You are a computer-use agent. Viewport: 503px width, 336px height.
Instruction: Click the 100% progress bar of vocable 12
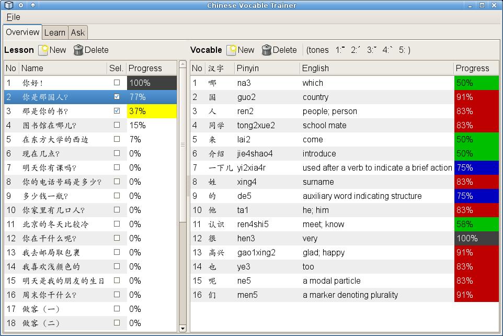point(476,238)
